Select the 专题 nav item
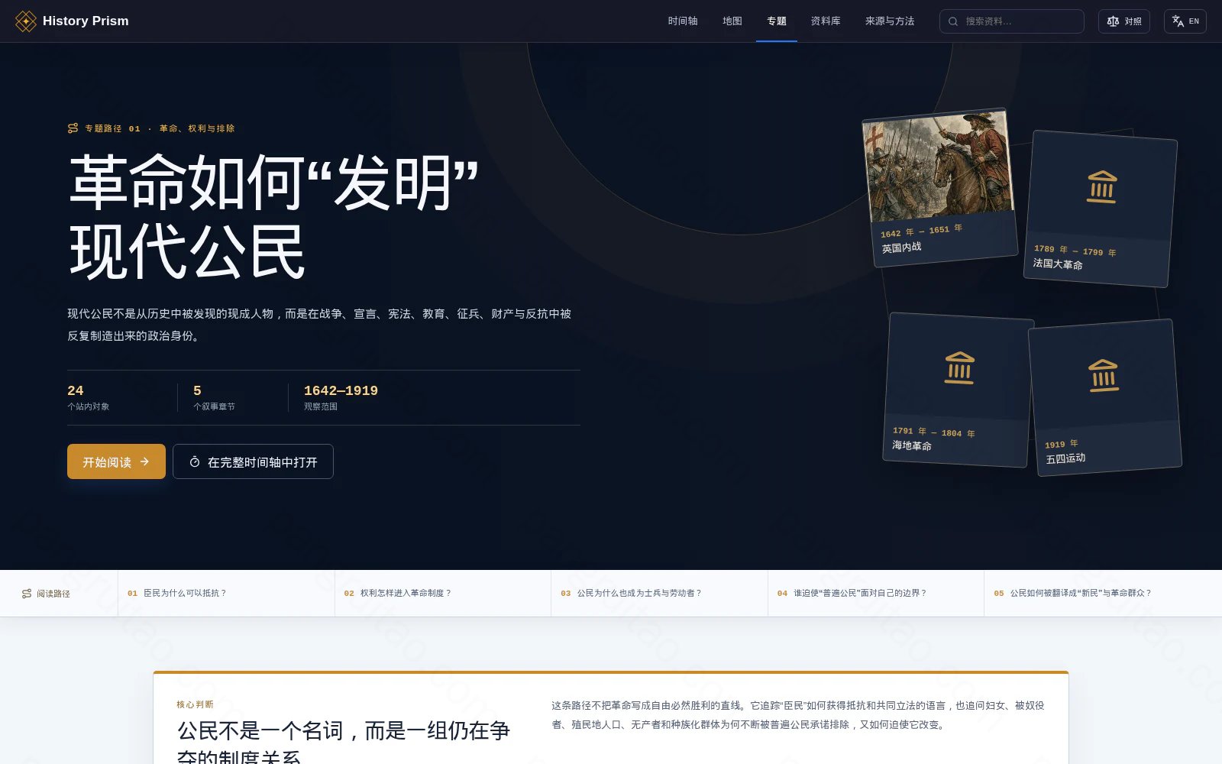The width and height of the screenshot is (1222, 764). pyautogui.click(x=777, y=21)
